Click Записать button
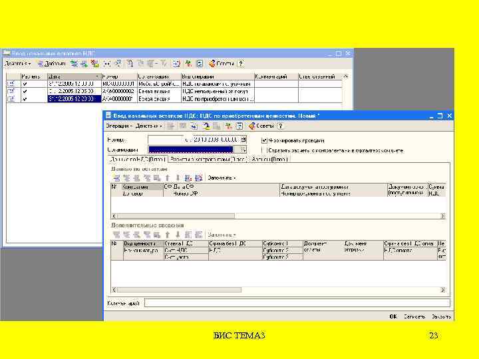The width and height of the screenshot is (479, 359). (x=414, y=316)
